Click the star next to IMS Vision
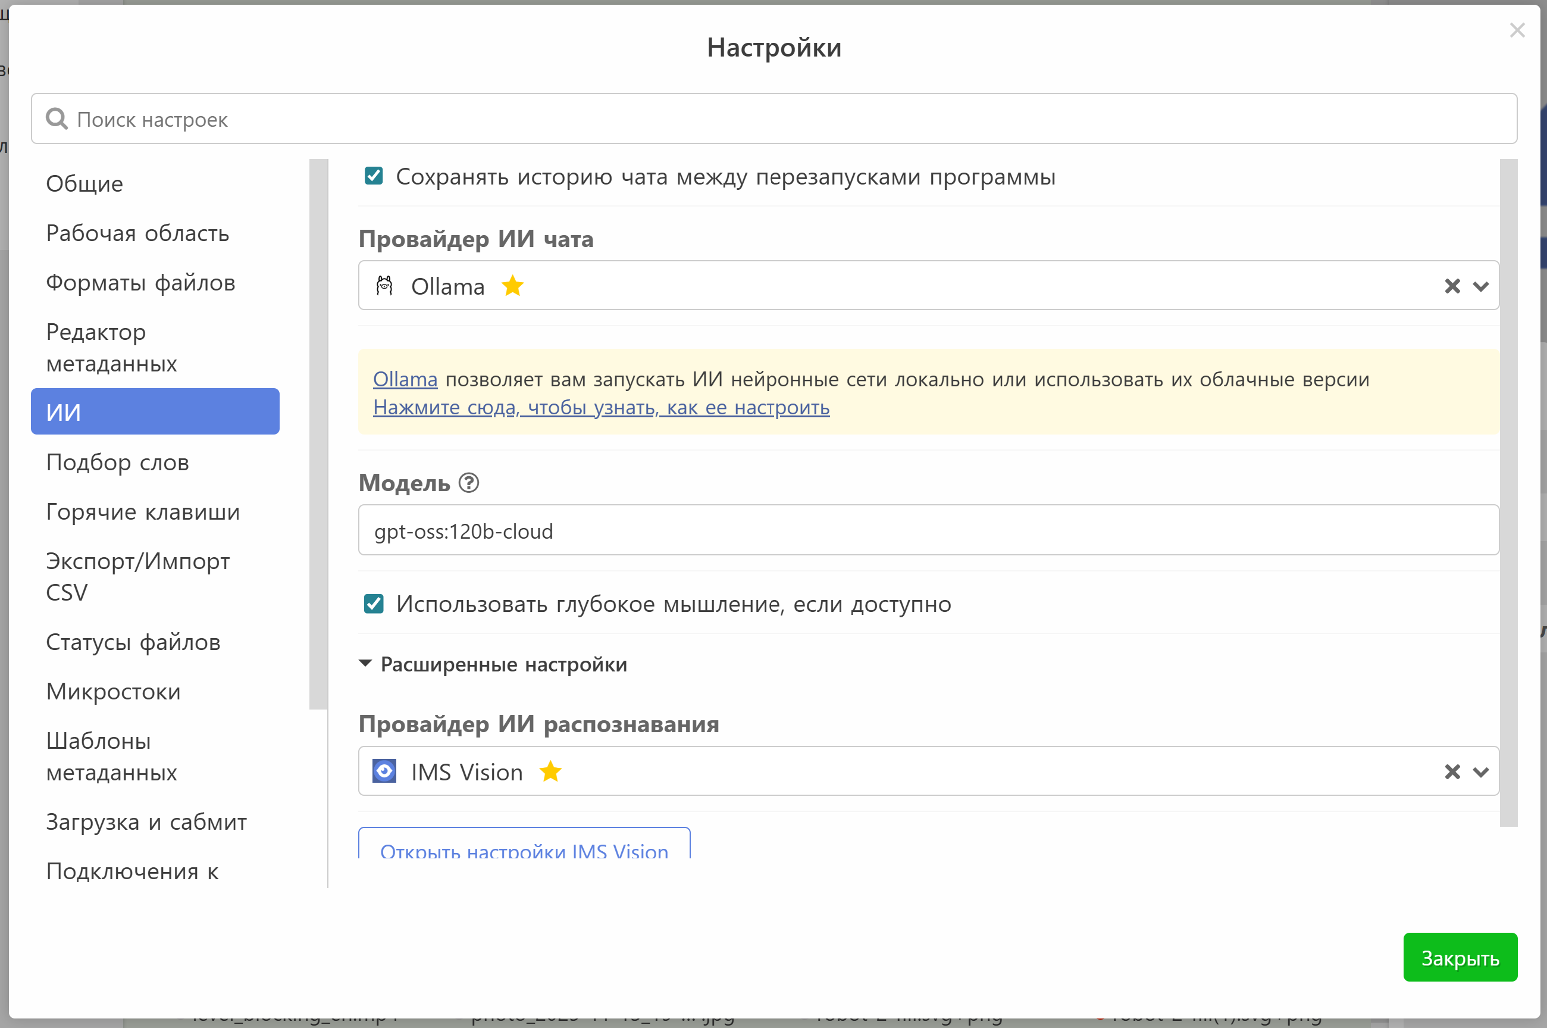The width and height of the screenshot is (1547, 1028). coord(550,771)
